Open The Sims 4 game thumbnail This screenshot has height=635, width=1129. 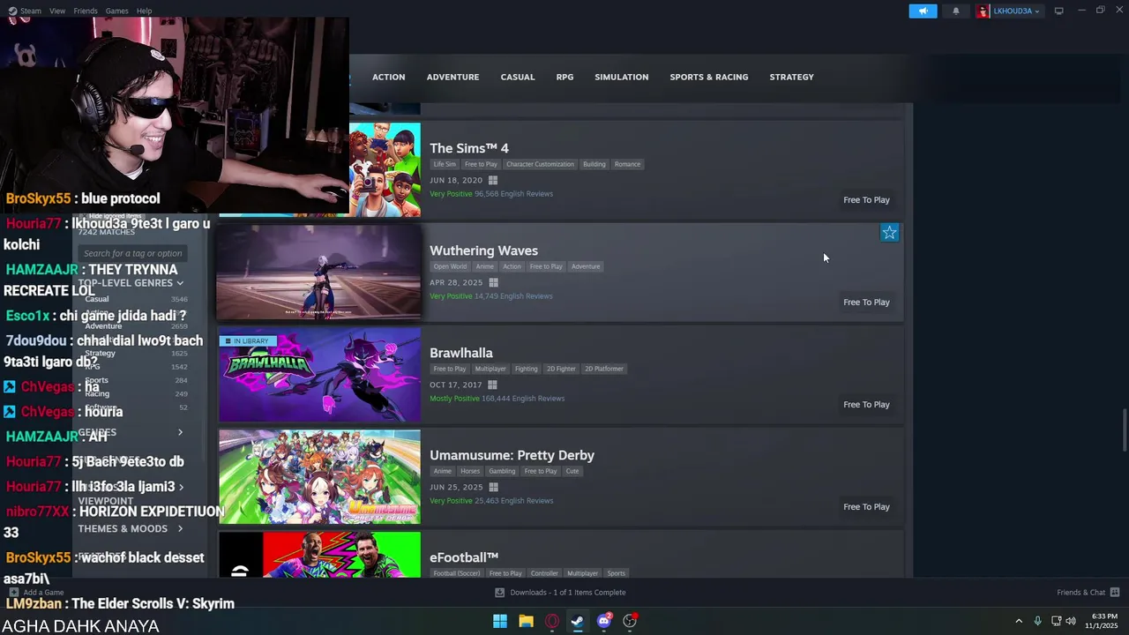385,169
